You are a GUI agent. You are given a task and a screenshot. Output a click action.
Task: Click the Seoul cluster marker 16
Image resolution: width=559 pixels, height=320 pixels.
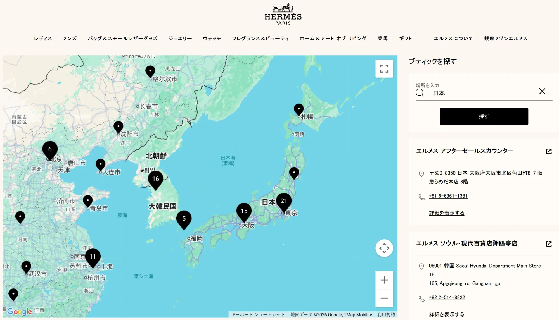point(155,180)
